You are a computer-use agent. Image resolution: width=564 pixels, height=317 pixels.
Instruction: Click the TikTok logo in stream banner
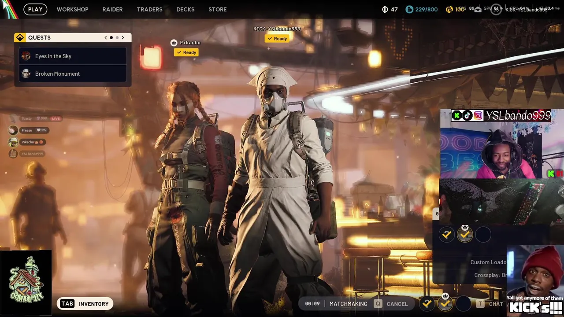467,116
